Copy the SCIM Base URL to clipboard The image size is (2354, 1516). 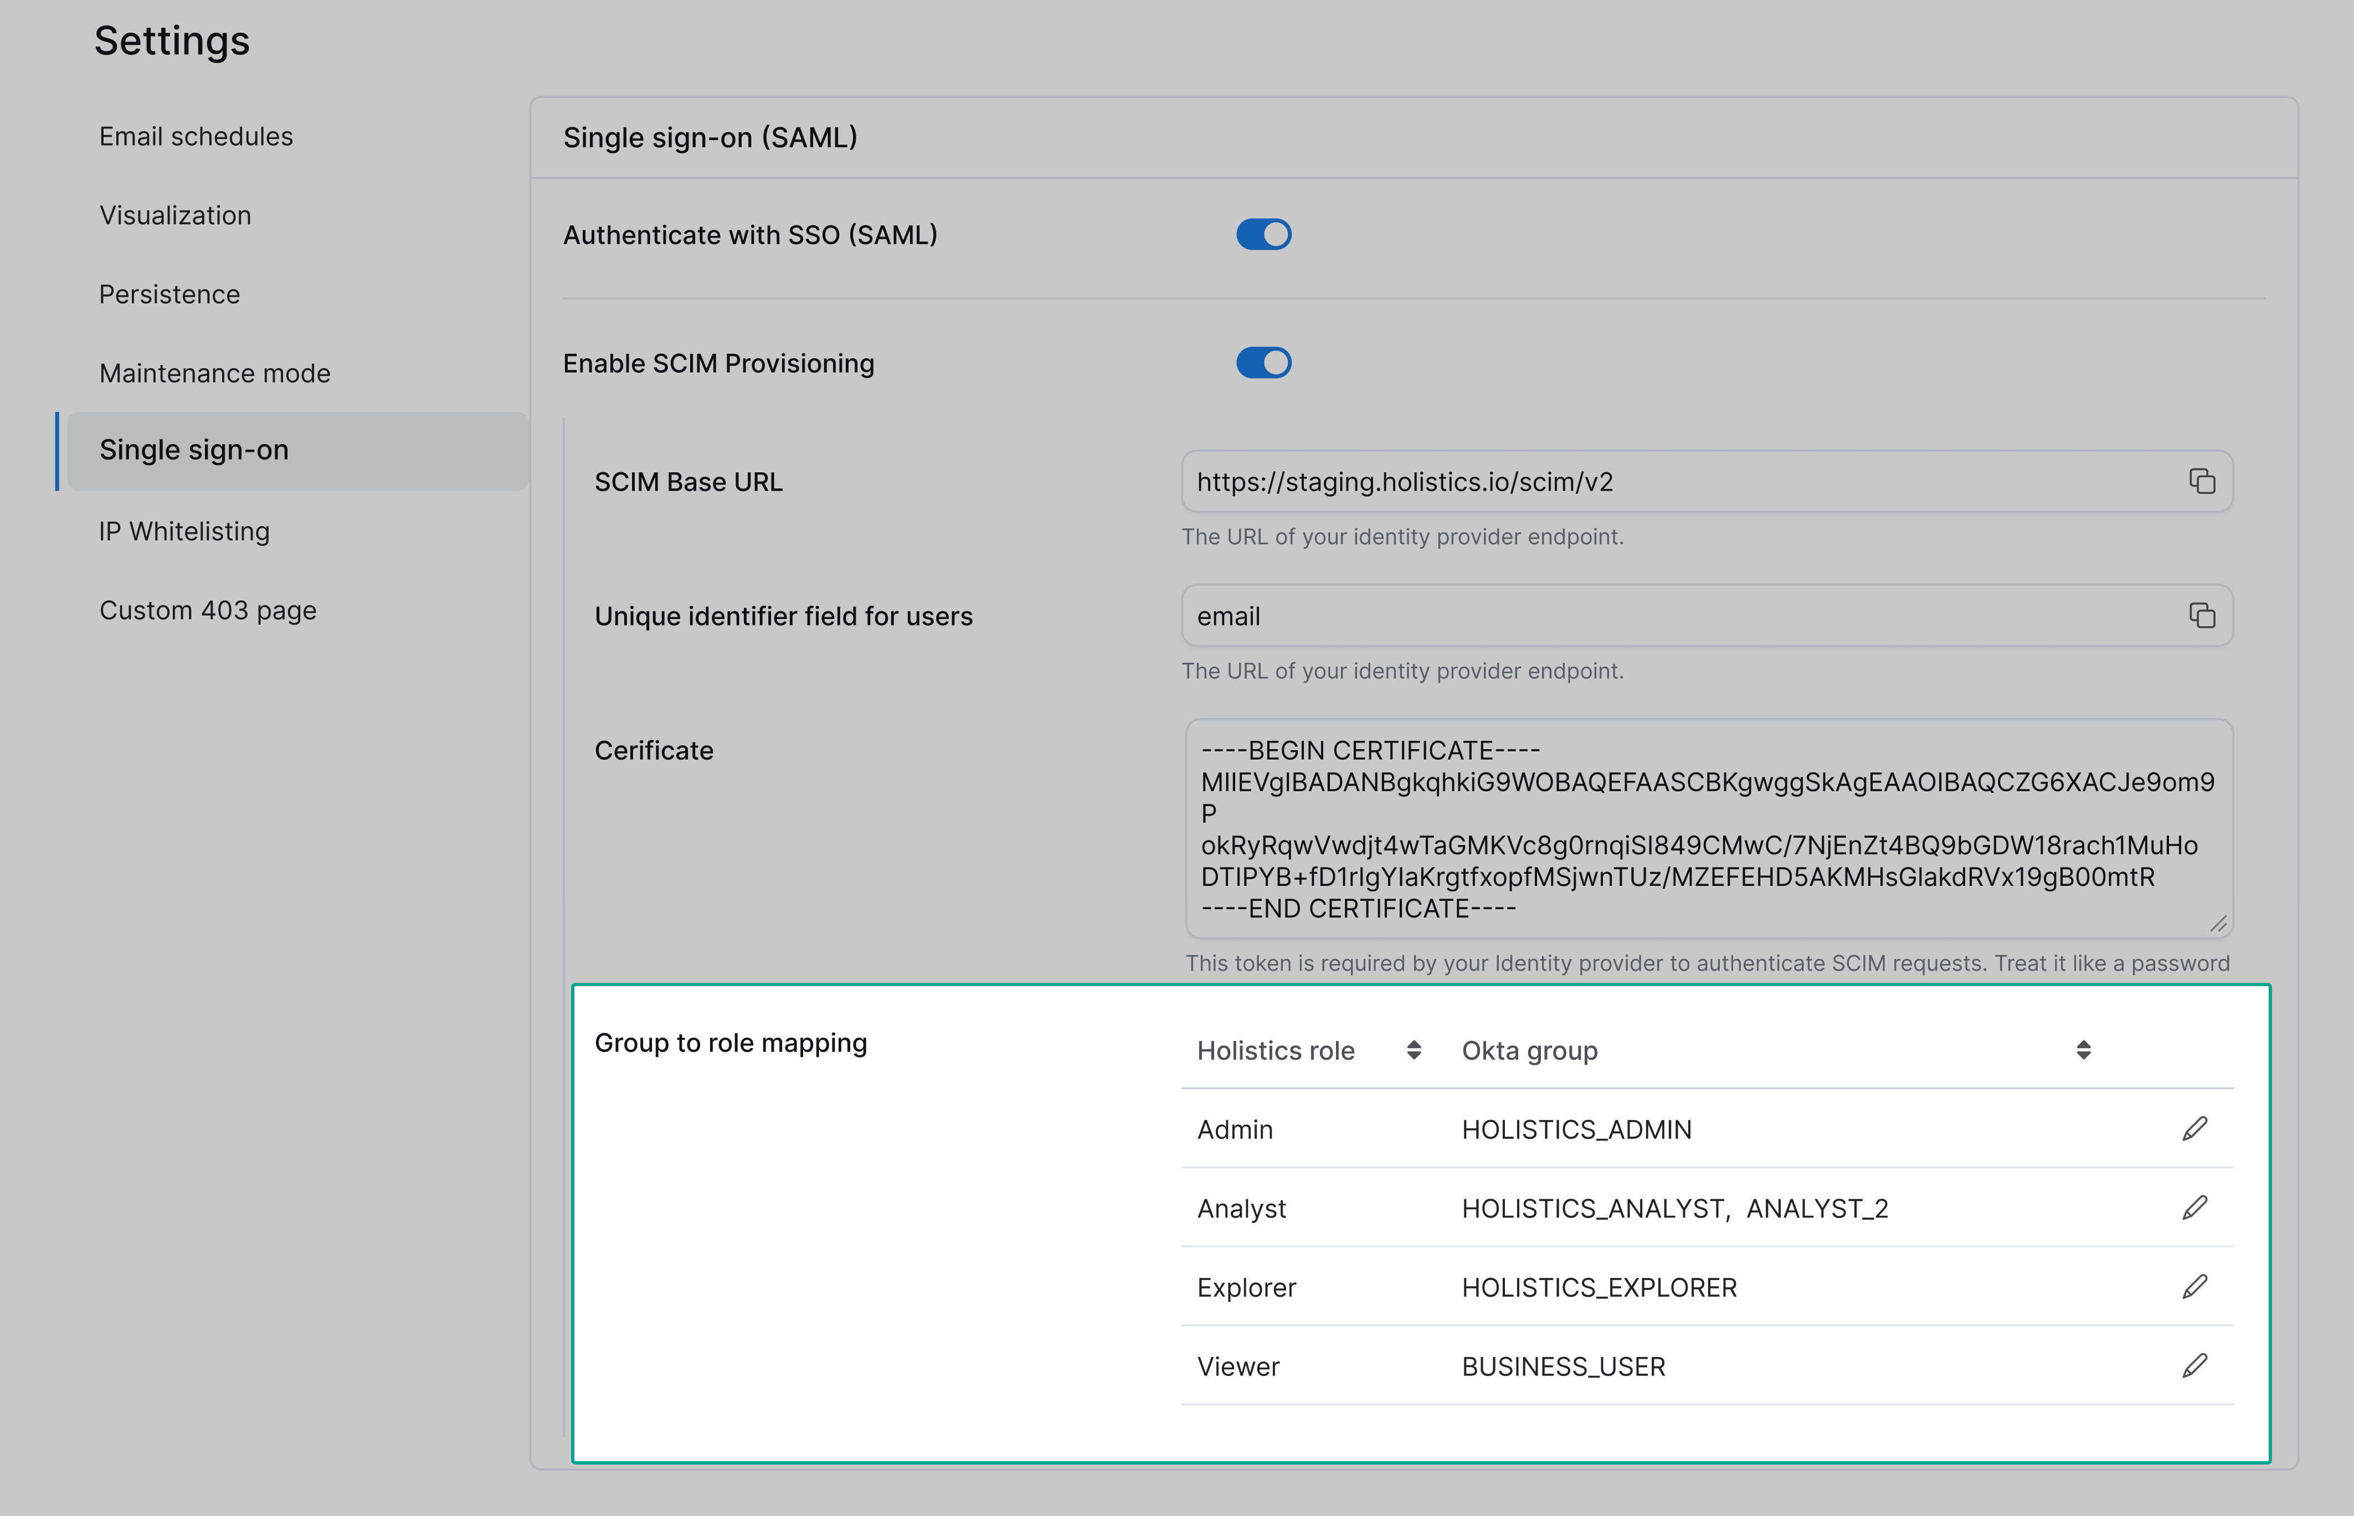tap(2202, 481)
